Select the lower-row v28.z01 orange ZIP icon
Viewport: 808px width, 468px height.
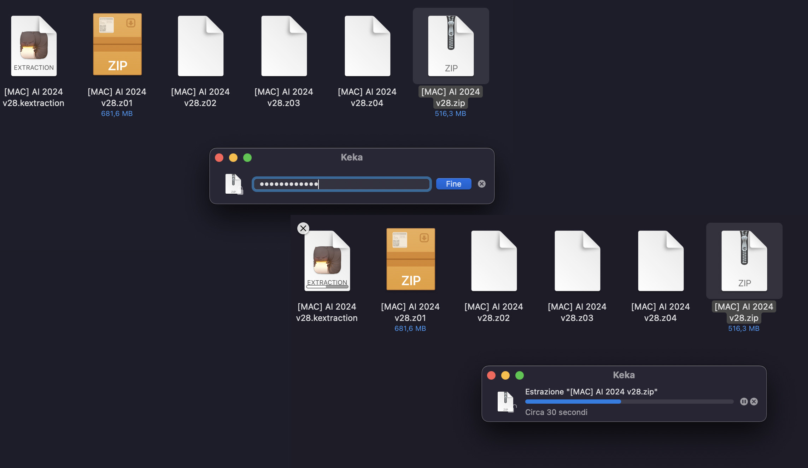[x=411, y=259]
